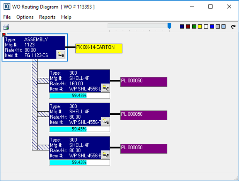Select the dark red color swatch
This screenshot has height=181, width=239.
188,27
